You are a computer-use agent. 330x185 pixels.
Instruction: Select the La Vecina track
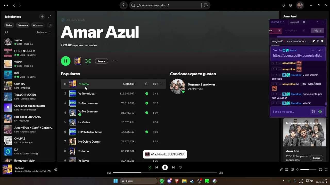pos(113,122)
